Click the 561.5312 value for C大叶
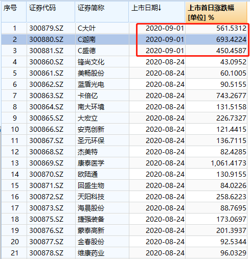The height and width of the screenshot is (259, 250). [231, 28]
